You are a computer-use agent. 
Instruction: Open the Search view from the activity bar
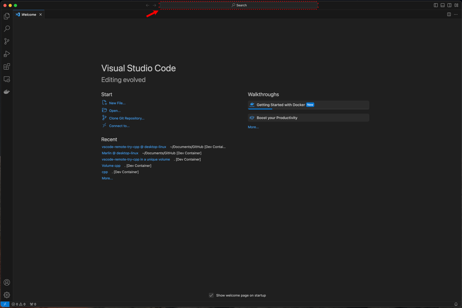6,28
